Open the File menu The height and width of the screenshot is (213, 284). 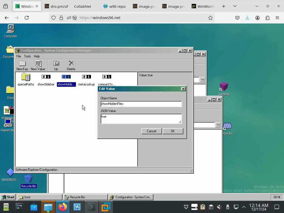point(19,56)
